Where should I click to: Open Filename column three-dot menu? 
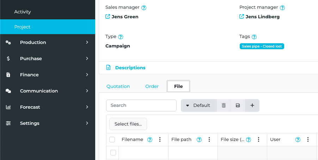[160, 140]
